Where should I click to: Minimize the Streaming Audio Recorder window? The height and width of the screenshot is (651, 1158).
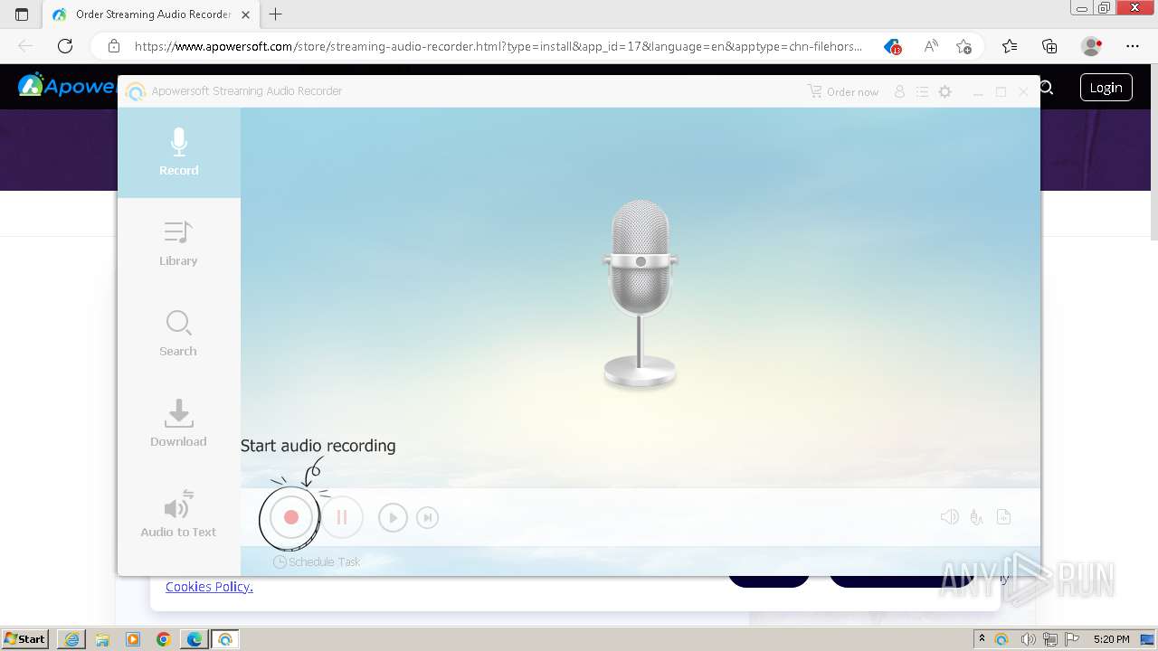(978, 92)
